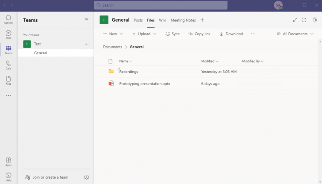Screen dimensions: 322x184
Task: Select the Test team
Action: [37, 44]
